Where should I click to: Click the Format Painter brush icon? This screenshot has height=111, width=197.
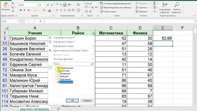pos(13,11)
